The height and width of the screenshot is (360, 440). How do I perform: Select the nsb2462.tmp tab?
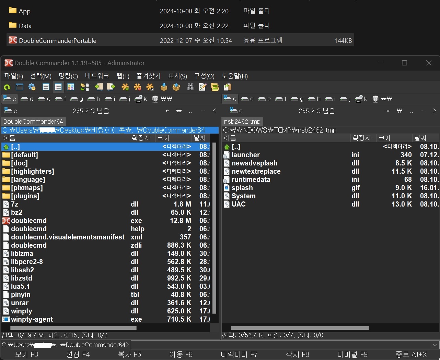pos(242,121)
